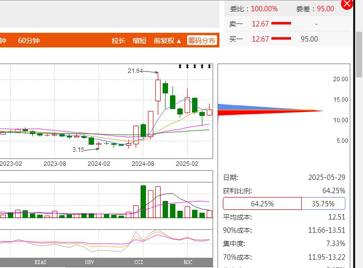Click the rightmost event marker arrow icon
363x268 pixels.
pyautogui.click(x=209, y=67)
